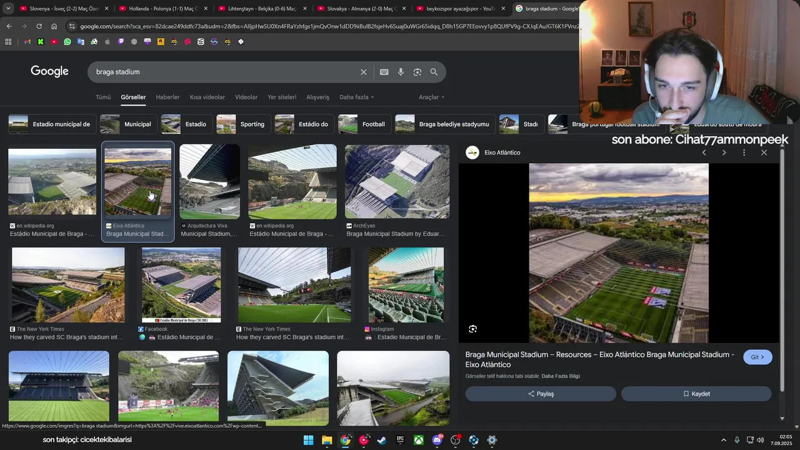Go to the Google logo homepage
This screenshot has width=800, height=450.
(49, 71)
